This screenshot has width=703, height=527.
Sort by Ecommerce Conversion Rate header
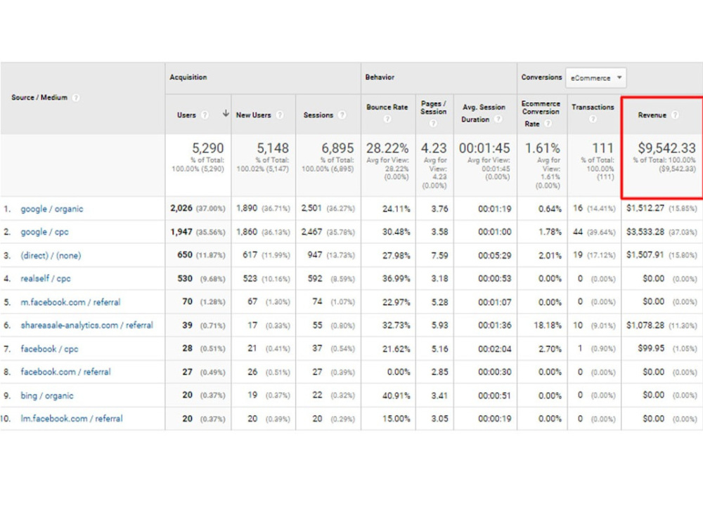541,113
